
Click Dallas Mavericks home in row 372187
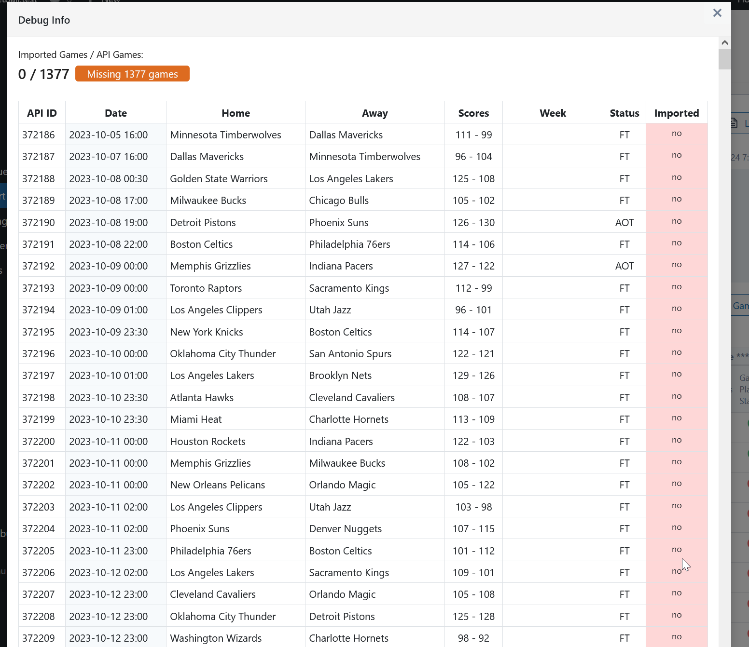tap(236, 157)
